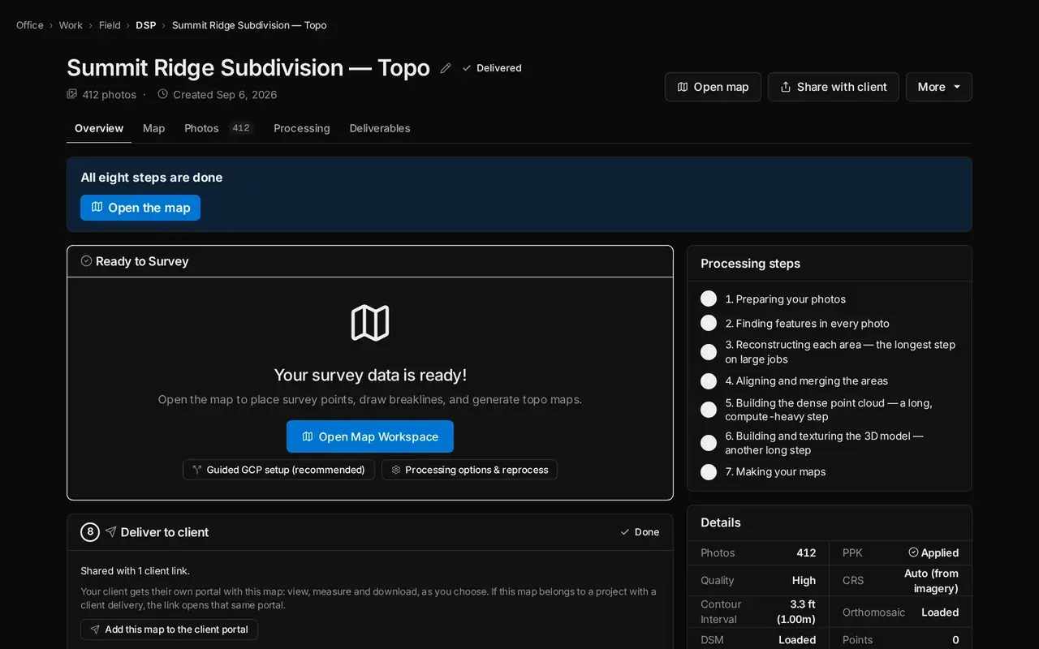1039x649 pixels.
Task: Go to the Processing tab
Action: click(302, 128)
